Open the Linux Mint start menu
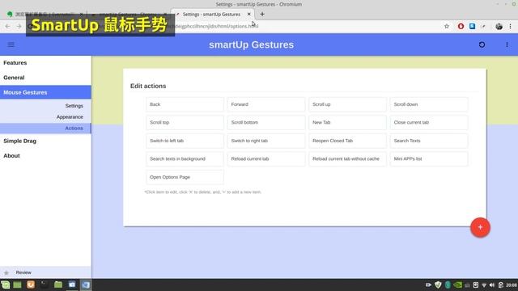Screen dimensions: 518x291 point(6,285)
